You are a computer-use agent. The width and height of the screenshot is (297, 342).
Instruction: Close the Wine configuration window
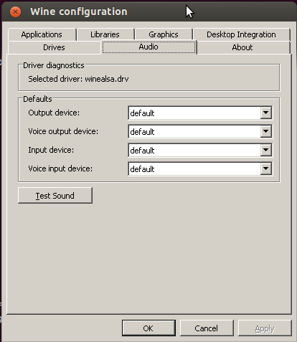[15, 11]
